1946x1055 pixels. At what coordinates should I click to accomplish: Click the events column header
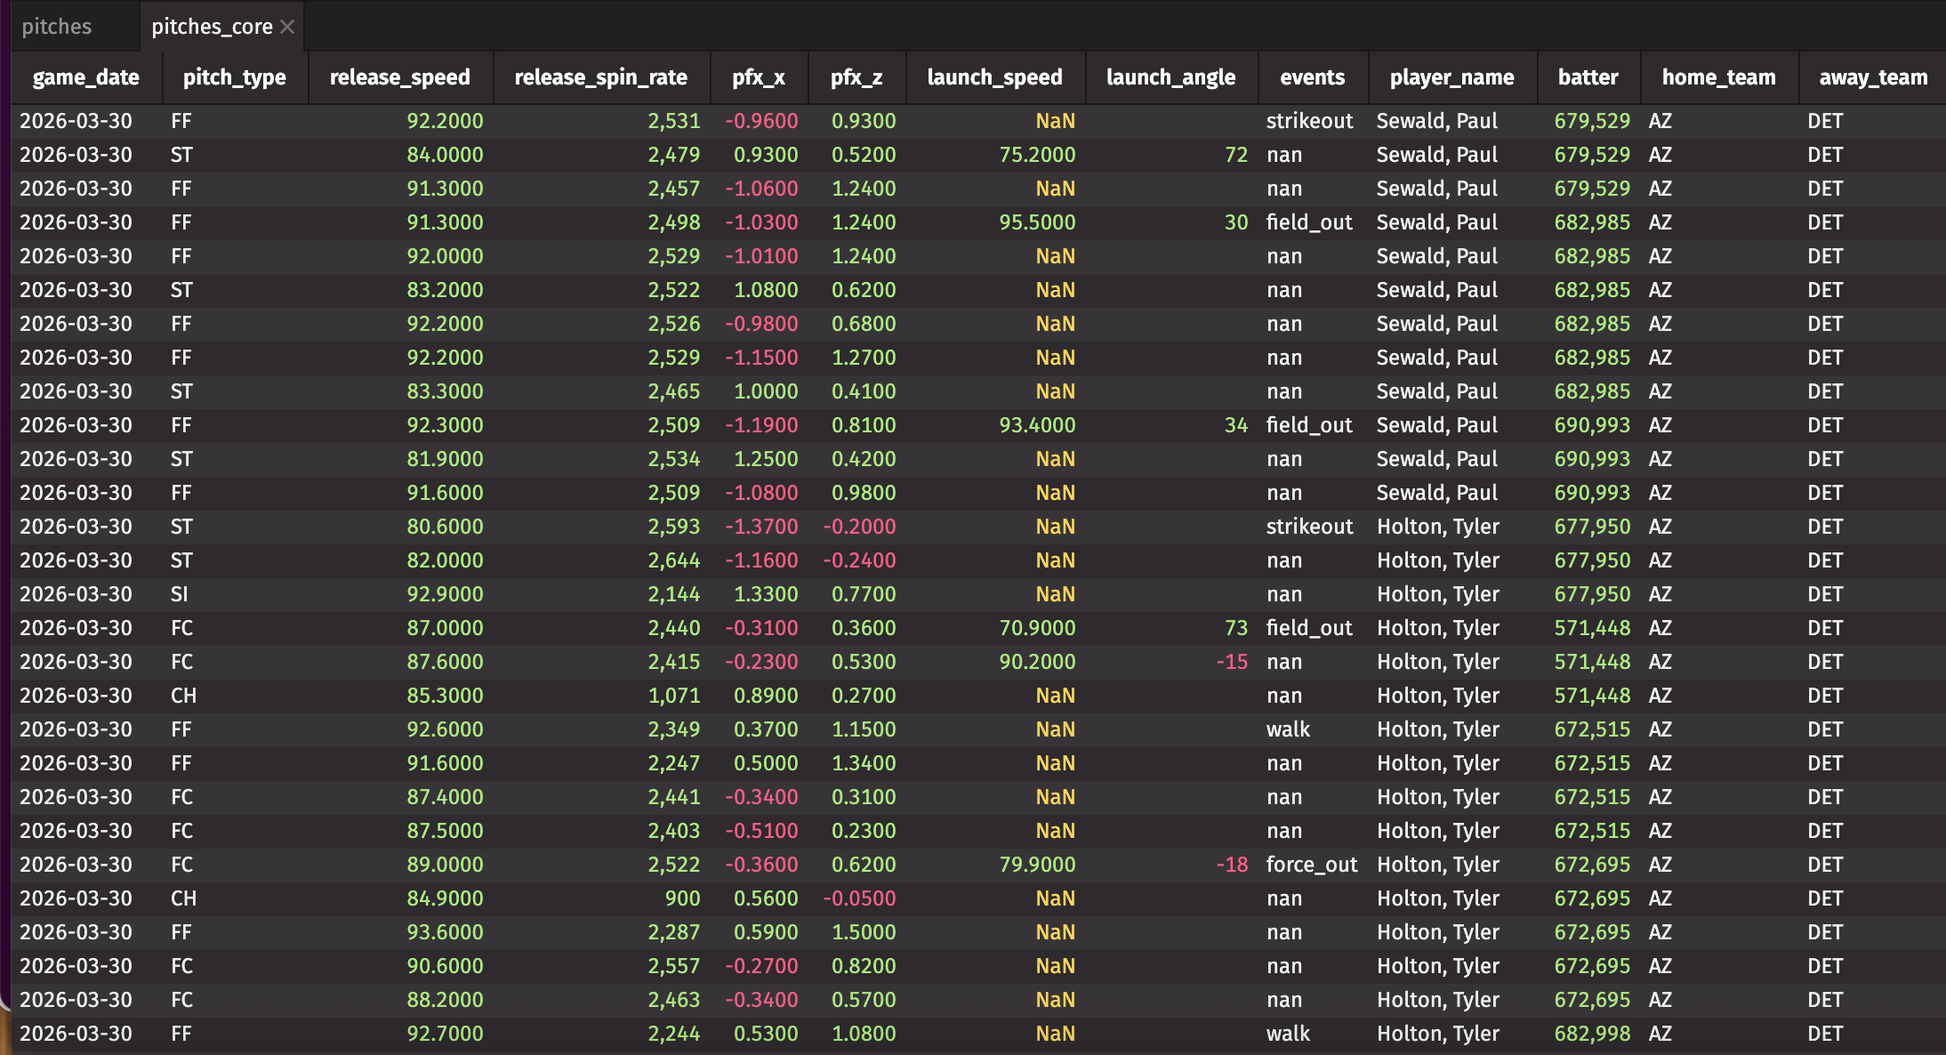point(1312,77)
